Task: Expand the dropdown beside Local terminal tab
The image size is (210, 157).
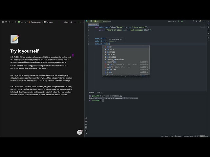Action: [x=101, y=93]
